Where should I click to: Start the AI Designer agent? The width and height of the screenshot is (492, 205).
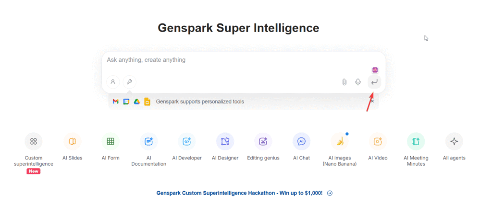click(x=225, y=141)
